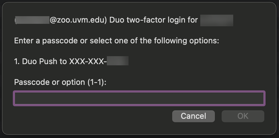
Task: Click the 'Enter a passcode' instruction line
Action: [117, 41]
